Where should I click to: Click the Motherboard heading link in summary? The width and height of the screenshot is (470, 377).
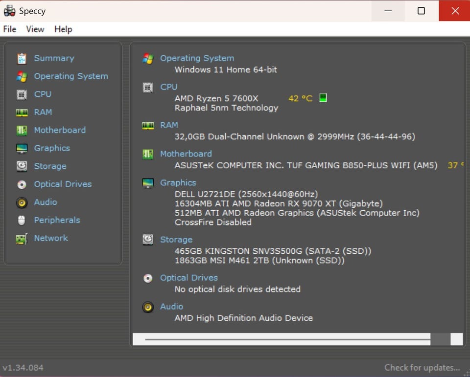pos(186,154)
